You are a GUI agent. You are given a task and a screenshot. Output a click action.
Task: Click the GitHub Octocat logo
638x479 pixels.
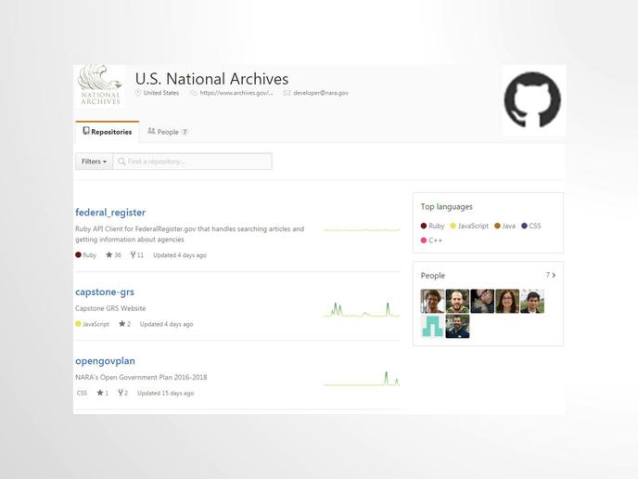coord(532,100)
